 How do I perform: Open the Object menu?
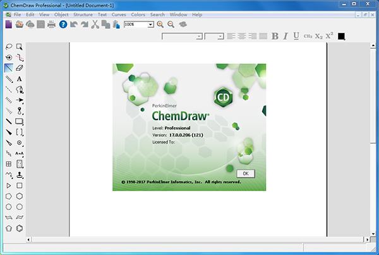(61, 15)
